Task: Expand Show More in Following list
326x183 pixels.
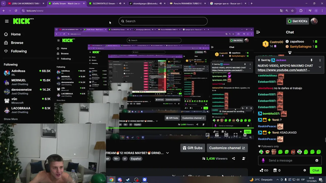Action: click(x=11, y=119)
